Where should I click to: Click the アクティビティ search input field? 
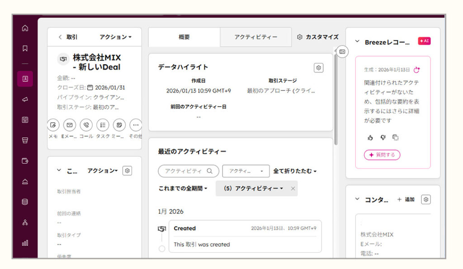coord(184,171)
